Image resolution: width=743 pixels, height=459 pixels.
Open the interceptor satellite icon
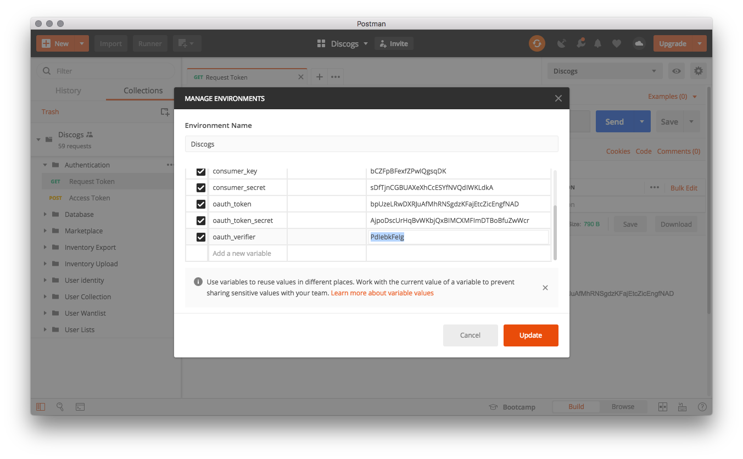tap(561, 43)
